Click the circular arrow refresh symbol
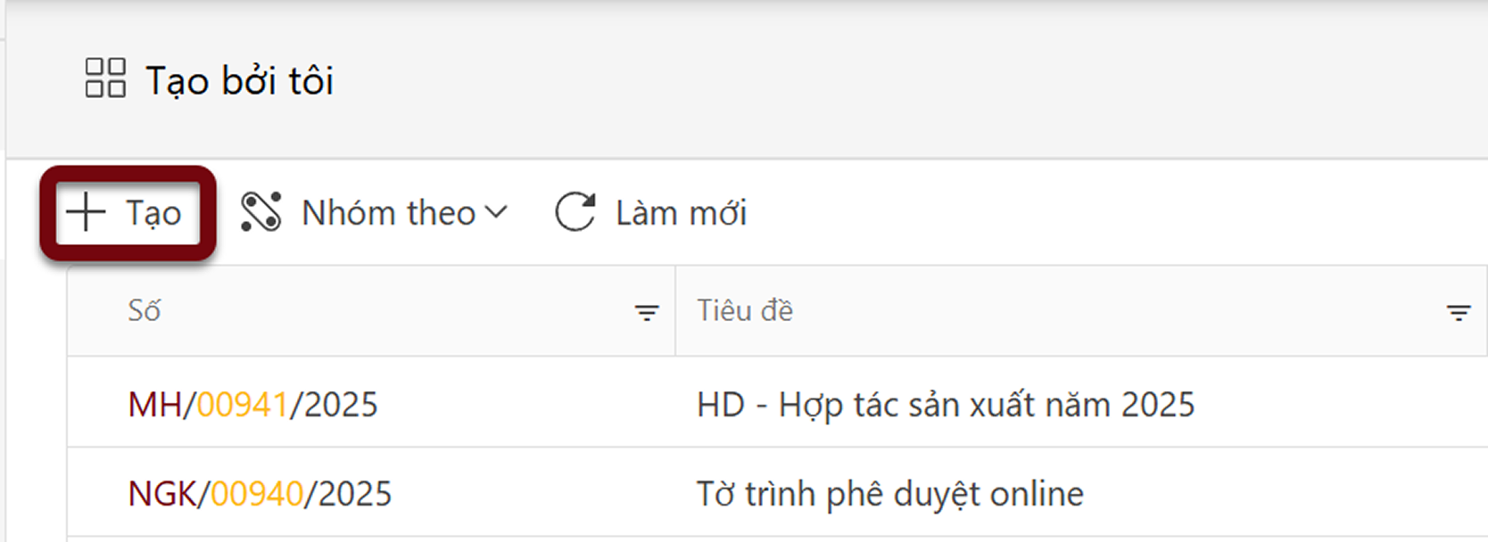Viewport: 1488px width, 542px height. click(574, 212)
